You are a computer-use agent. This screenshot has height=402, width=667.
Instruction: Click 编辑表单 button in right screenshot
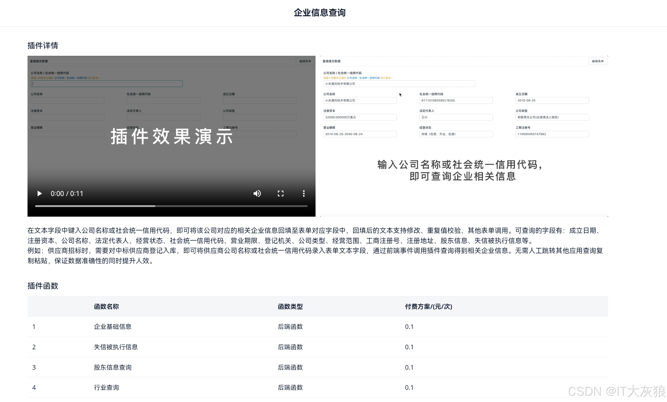tap(597, 61)
